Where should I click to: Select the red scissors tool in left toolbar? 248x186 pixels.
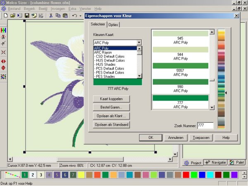[3, 37]
